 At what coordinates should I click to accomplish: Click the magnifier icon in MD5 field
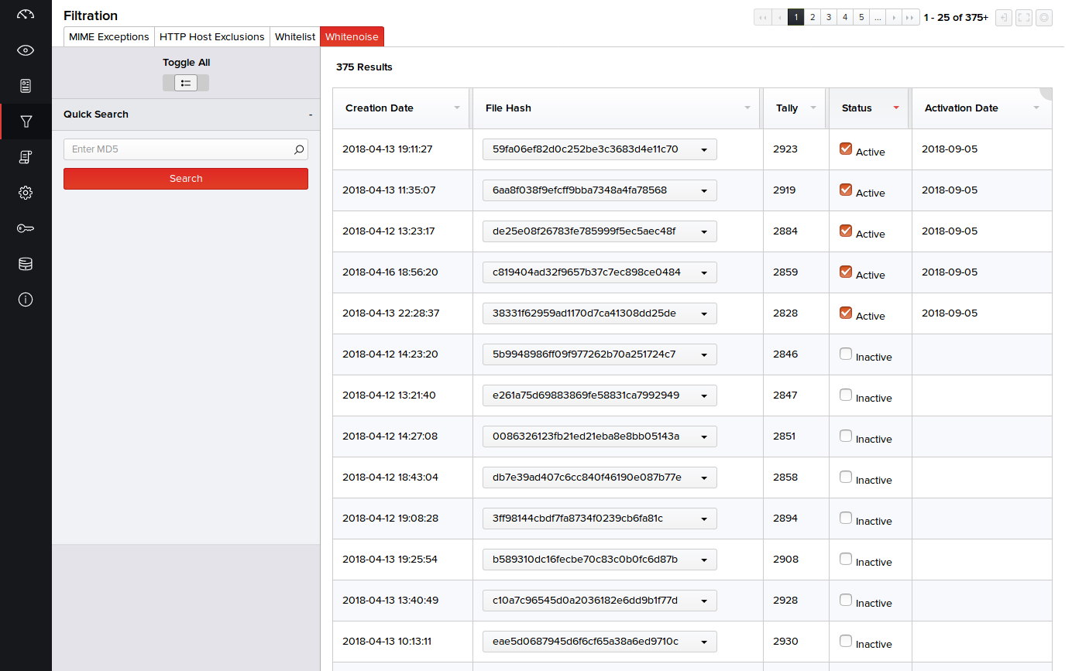tap(299, 149)
